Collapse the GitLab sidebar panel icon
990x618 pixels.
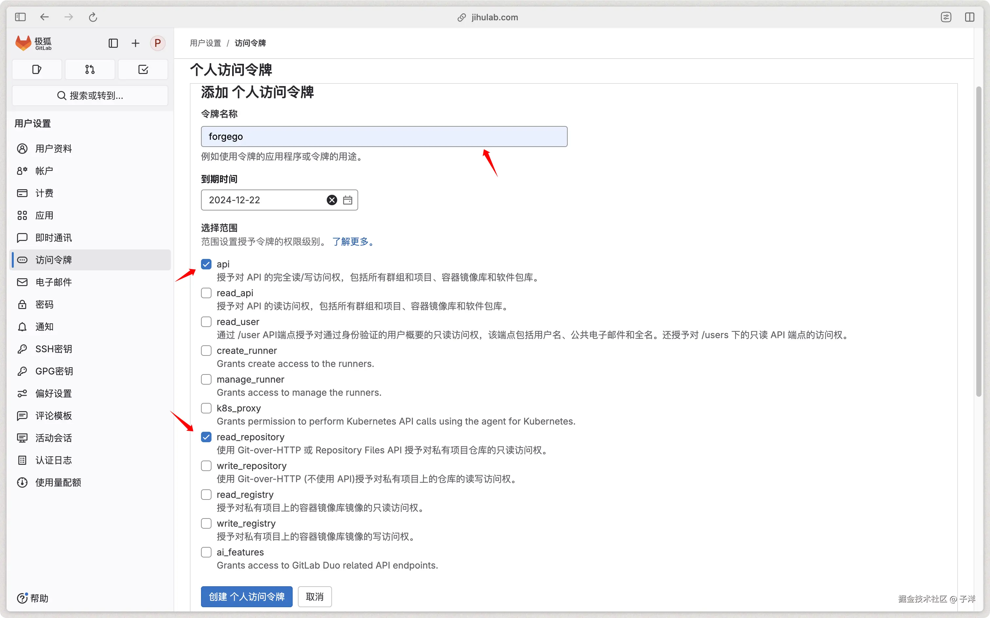[x=113, y=43]
